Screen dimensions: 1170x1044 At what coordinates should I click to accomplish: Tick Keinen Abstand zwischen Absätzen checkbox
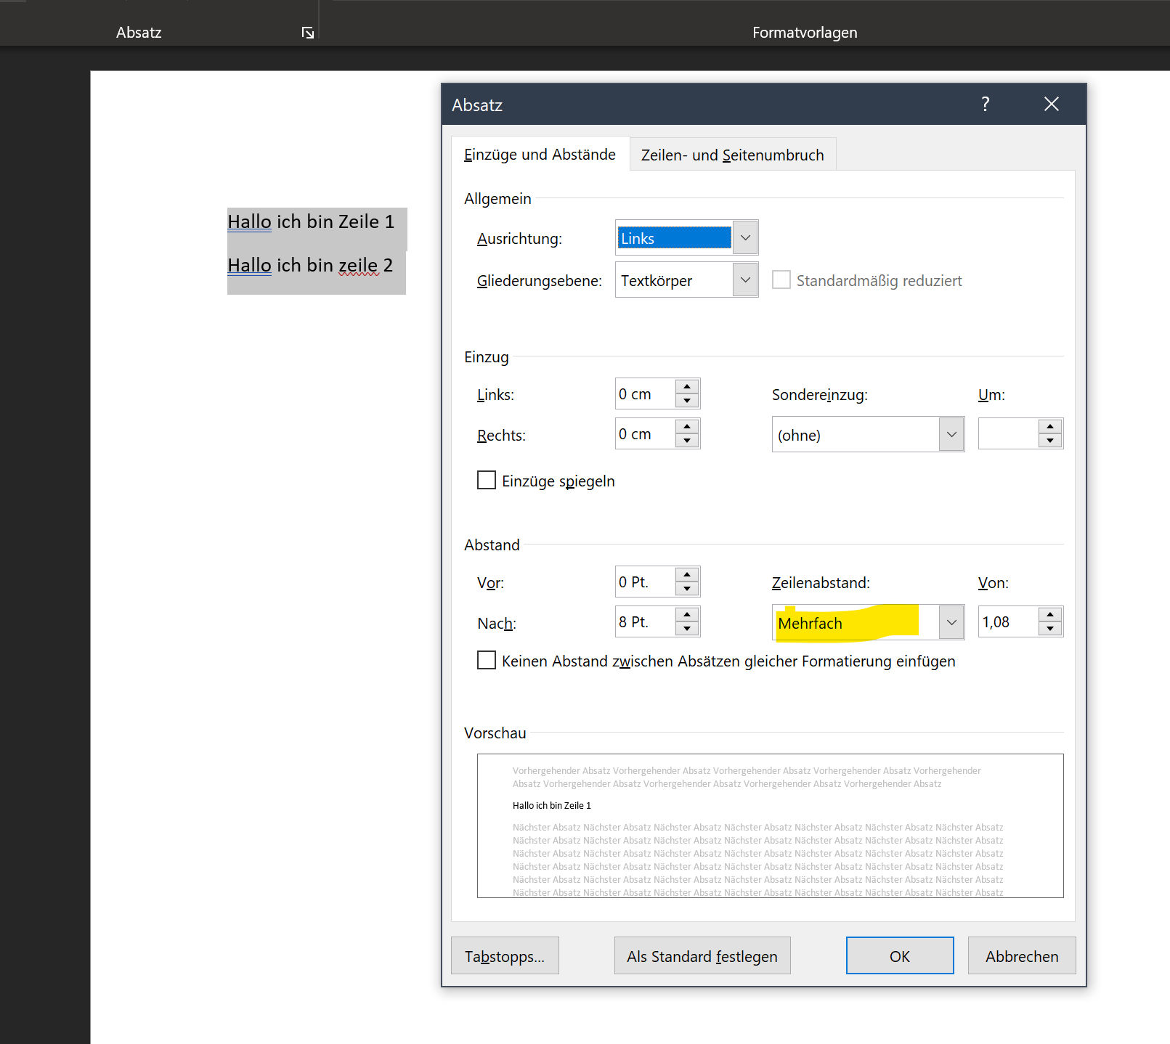pyautogui.click(x=487, y=660)
